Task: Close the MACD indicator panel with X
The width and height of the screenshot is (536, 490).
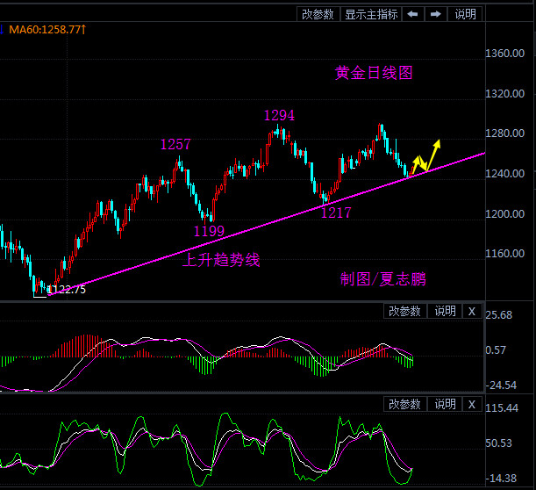Action: (x=471, y=311)
